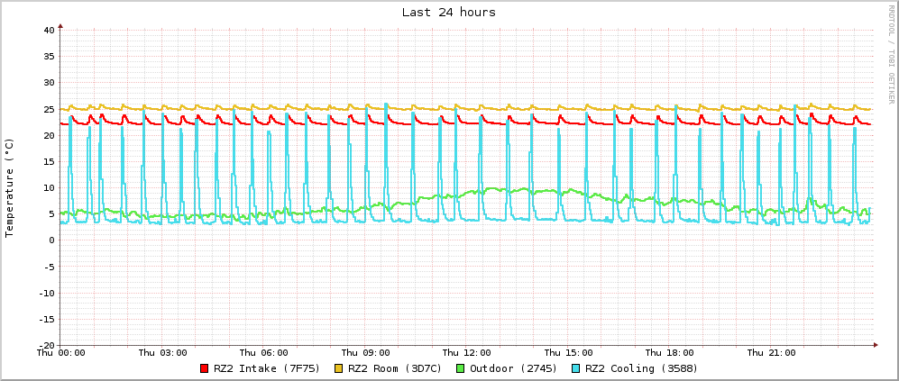The image size is (899, 381).
Task: Click the Thu 12:00 time axis label
Action: click(467, 353)
